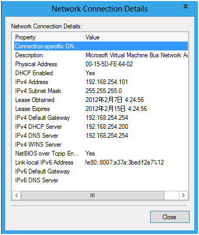Click left arrow of horizontal scrollbar
The image size is (199, 235).
pos(17,195)
